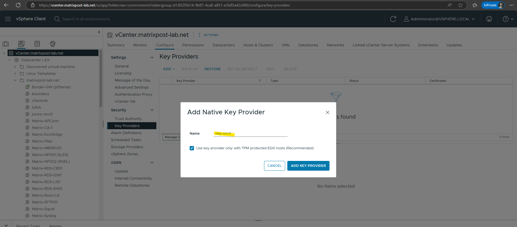This screenshot has height=227, width=517.
Task: Switch to Networking inventory icon
Action: [53, 44]
